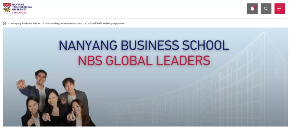Open NBS Undergraduate Admissions breadcrumb link

coord(64,23)
